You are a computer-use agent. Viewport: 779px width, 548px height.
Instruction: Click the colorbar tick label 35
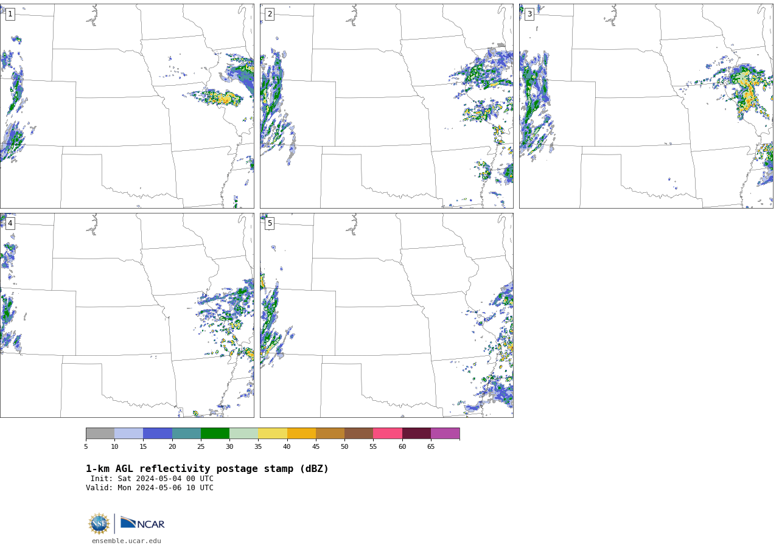coord(258,447)
